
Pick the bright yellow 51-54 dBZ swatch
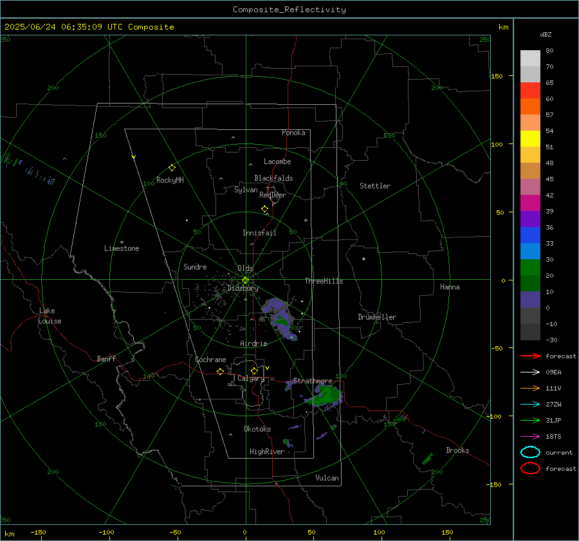pos(530,139)
